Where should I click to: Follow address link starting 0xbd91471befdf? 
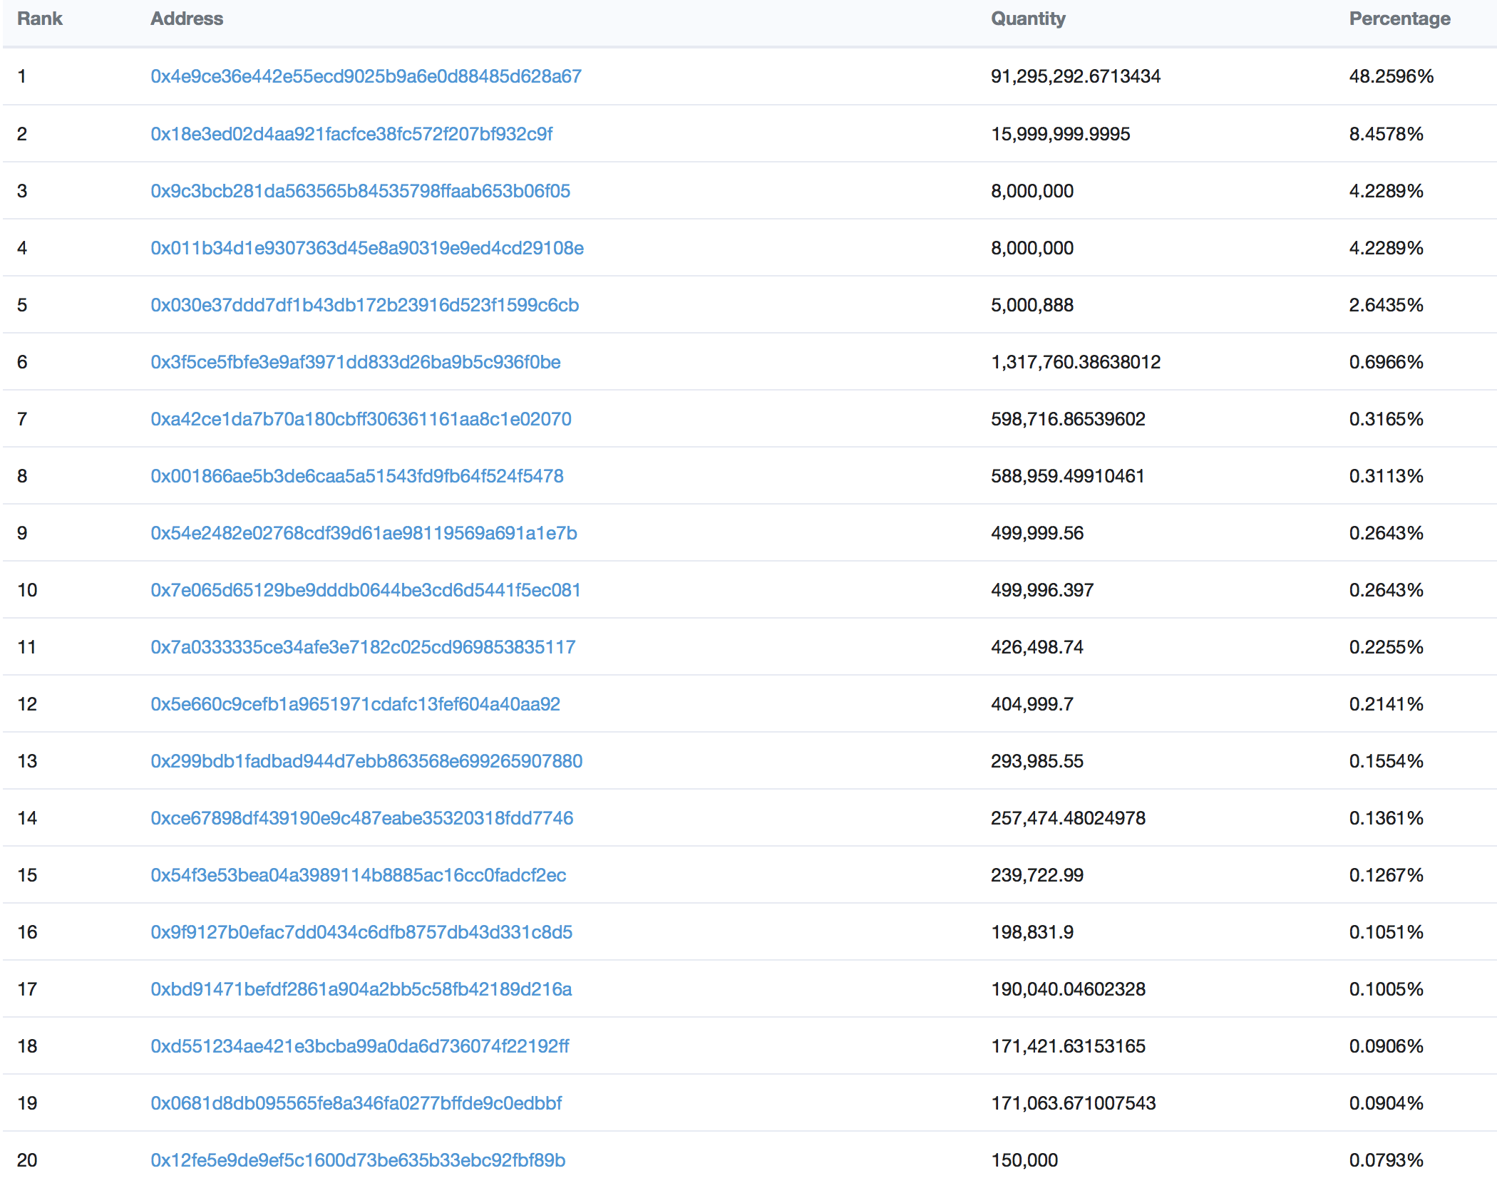tap(361, 989)
